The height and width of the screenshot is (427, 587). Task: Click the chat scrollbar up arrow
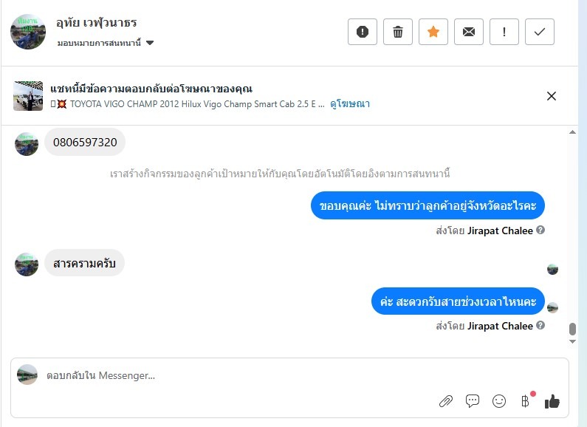(572, 131)
